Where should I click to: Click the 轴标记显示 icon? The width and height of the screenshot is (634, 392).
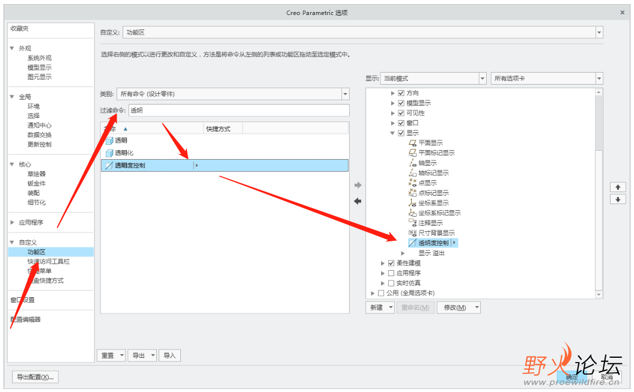[412, 173]
